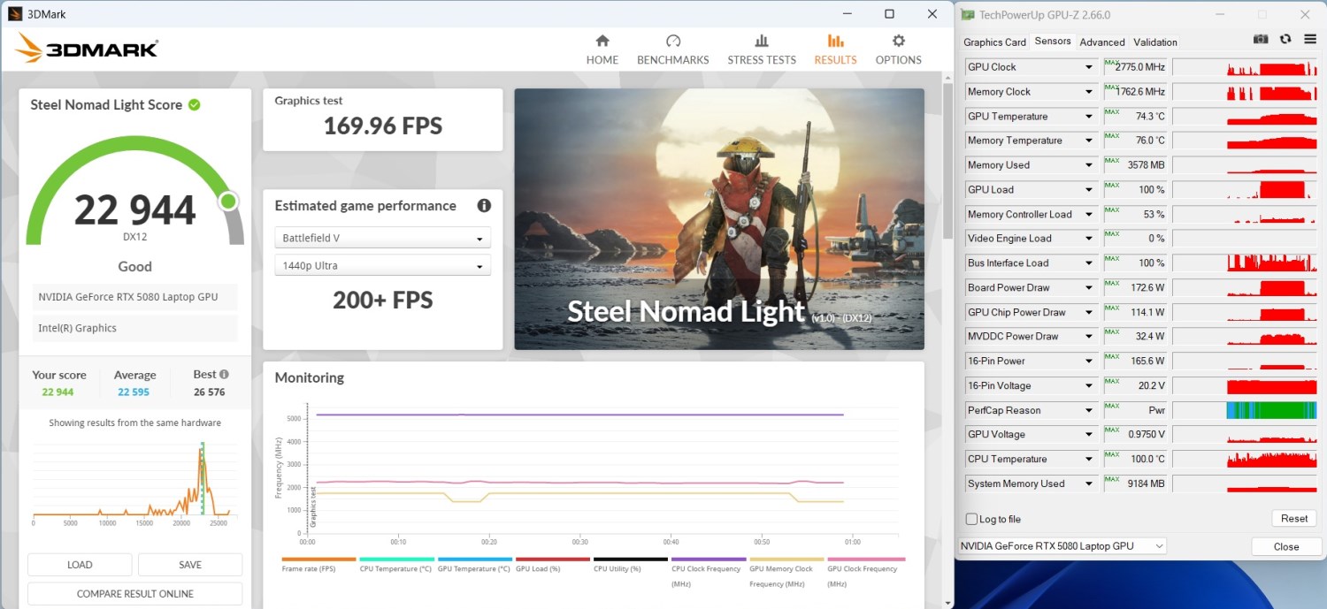Click the 3DMark vertical scrollbar down arrow
The width and height of the screenshot is (1327, 609).
(x=946, y=603)
